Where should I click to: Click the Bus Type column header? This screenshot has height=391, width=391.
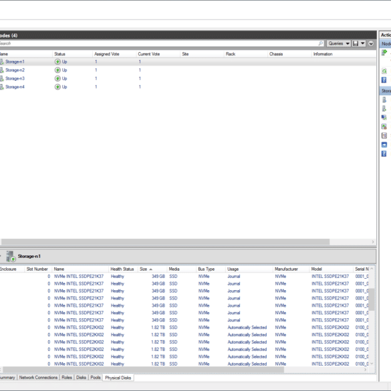click(211, 269)
